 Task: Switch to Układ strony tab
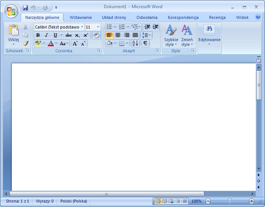click(x=114, y=17)
